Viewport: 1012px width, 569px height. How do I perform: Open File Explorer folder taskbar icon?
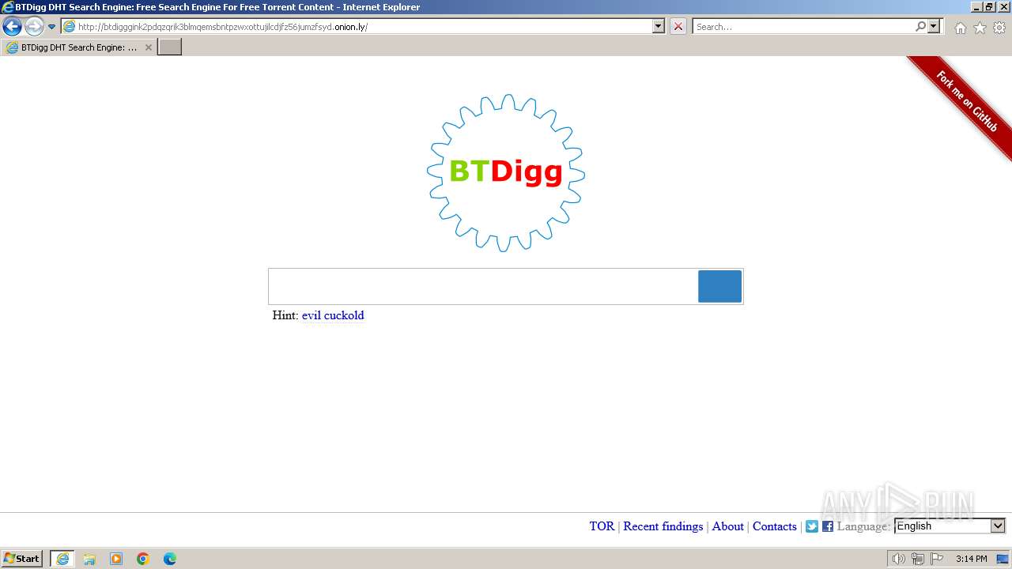89,559
